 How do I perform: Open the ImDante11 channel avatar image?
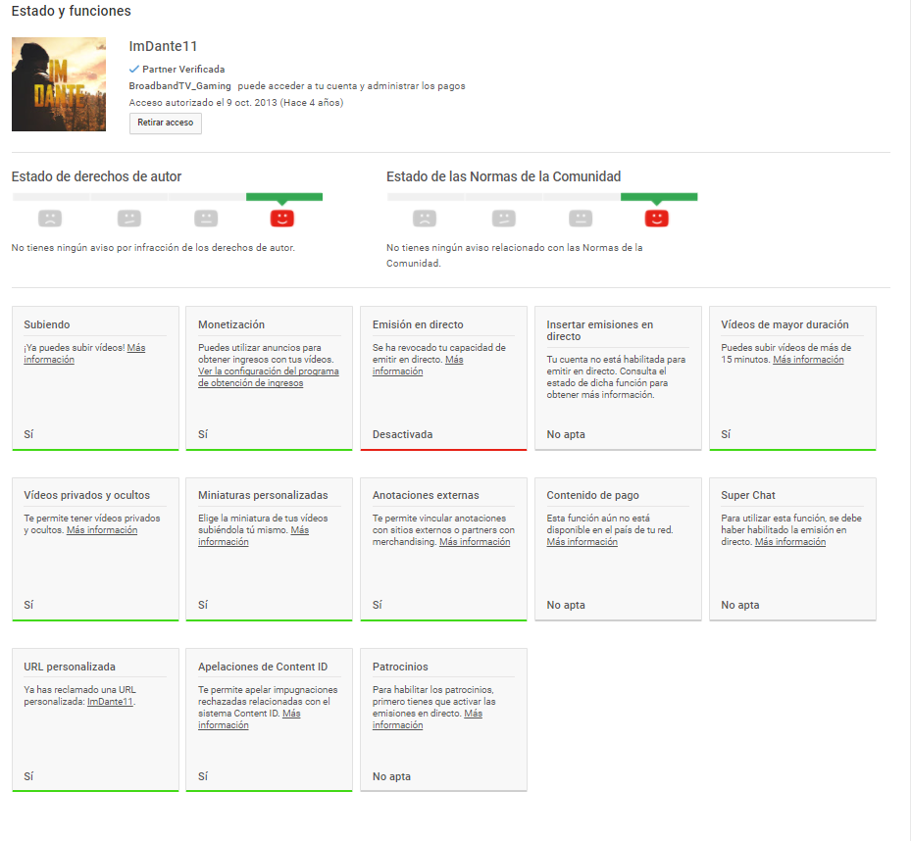(59, 84)
